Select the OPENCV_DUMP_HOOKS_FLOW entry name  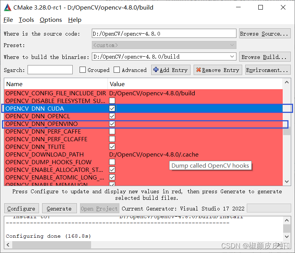(x=48, y=162)
